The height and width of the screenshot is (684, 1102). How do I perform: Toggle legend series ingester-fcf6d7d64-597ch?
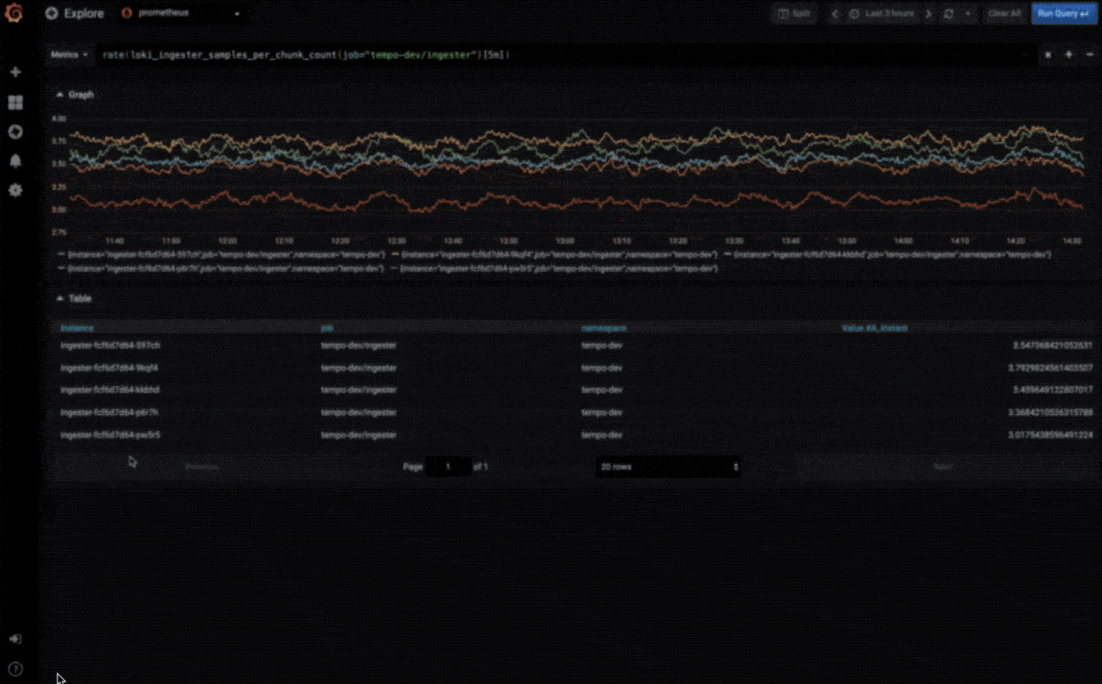point(220,254)
